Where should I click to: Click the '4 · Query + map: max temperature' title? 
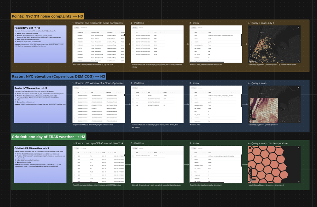pos(268,143)
